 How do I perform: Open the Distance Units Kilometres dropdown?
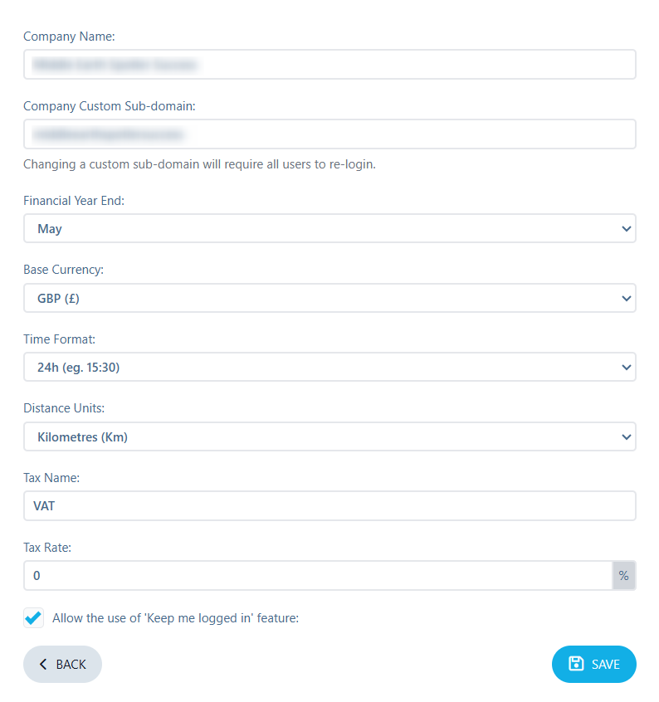329,436
